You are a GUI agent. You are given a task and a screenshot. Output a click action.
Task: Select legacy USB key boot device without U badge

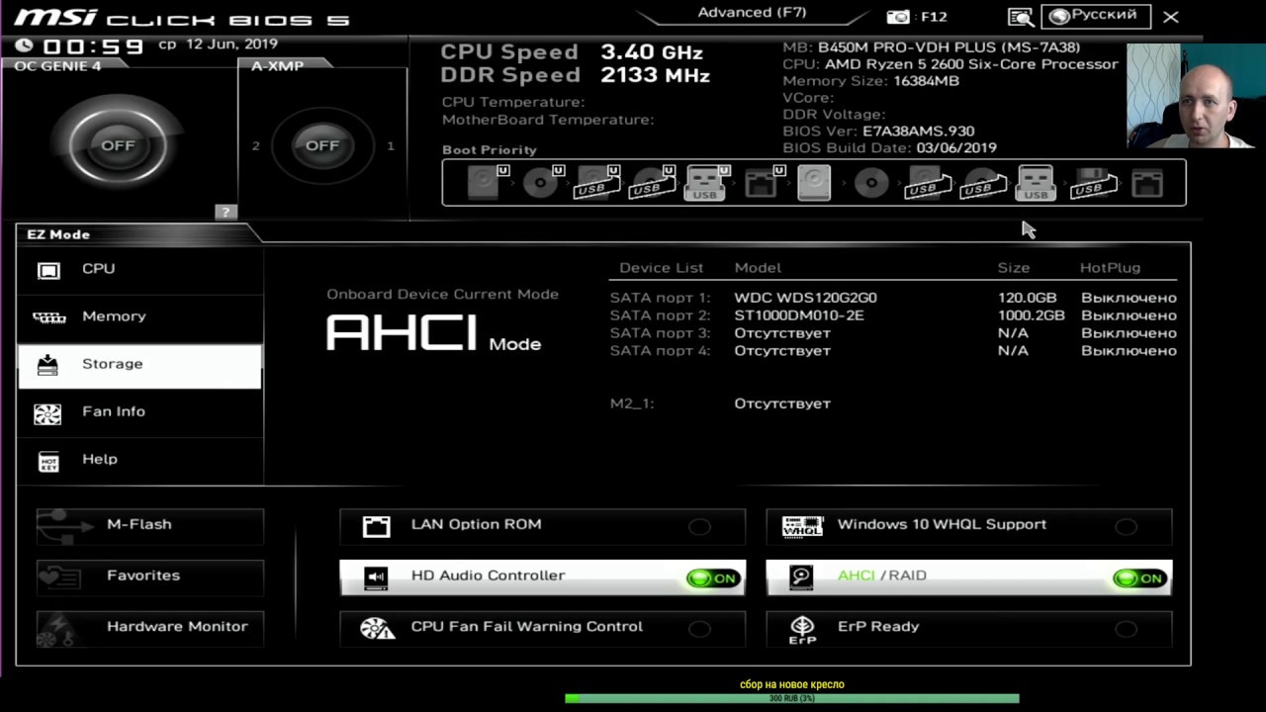coord(1036,183)
